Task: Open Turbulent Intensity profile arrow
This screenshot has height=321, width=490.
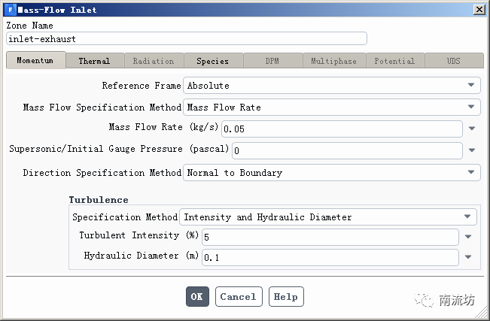Action: pos(468,237)
